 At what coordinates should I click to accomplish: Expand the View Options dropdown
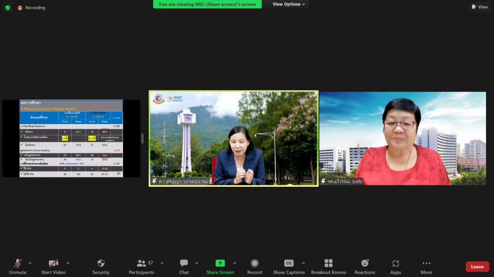click(x=289, y=4)
